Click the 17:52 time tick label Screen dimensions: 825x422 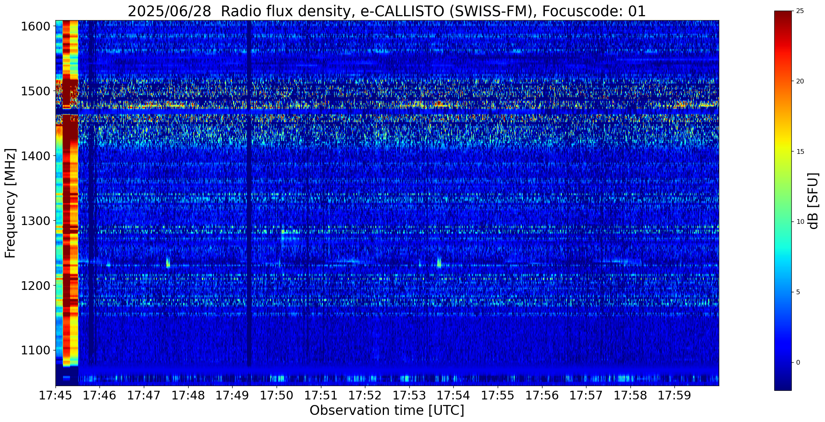pos(365,396)
